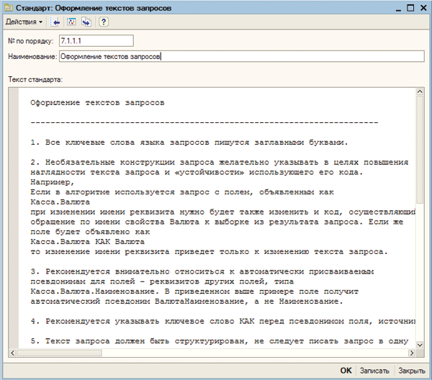The height and width of the screenshot is (380, 432).
Task: Click the vertical scrollbar down arrow
Action: point(420,345)
